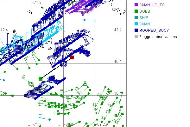This screenshot has height=127, width=190.
Task: Click the gray Flagged observations swatch
Action: 136,37
